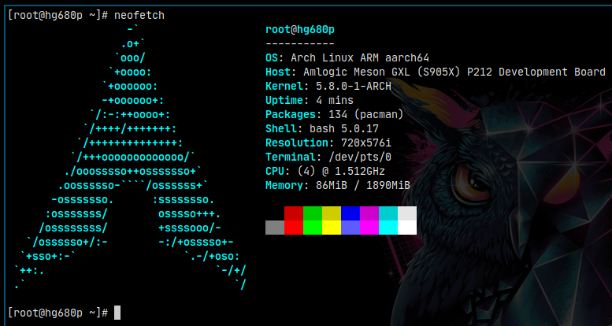
Task: Pick the light gray color block
Action: click(x=407, y=213)
